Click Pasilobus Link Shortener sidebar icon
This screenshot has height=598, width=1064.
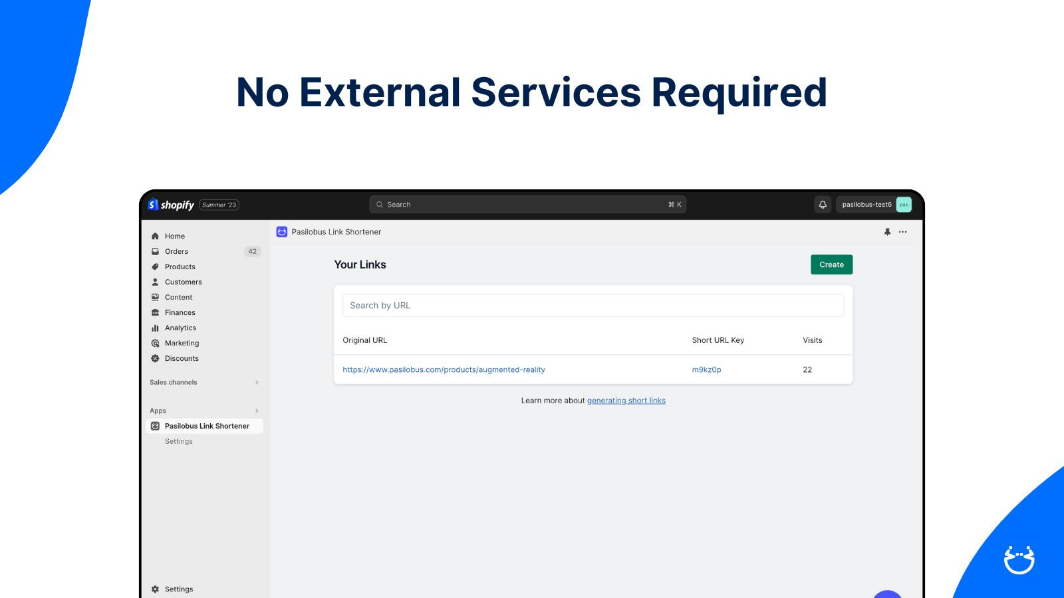click(155, 426)
